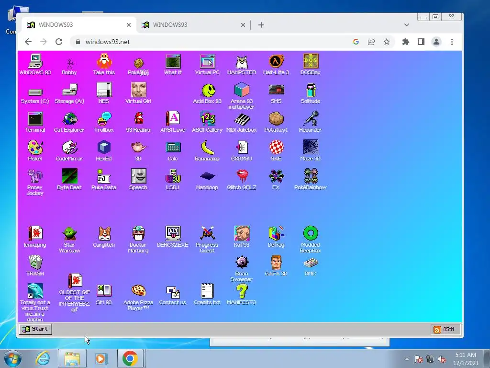Launch the Recorder microphone icon

pyautogui.click(x=311, y=119)
